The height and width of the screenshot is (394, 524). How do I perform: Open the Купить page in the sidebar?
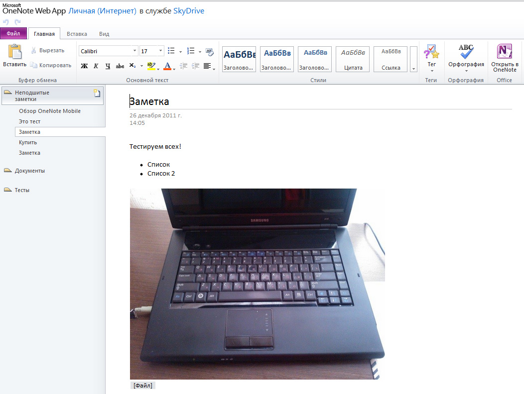tap(28, 142)
